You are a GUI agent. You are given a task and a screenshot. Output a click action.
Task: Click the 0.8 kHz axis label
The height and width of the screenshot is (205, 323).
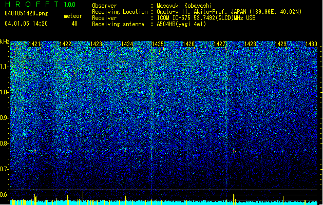[4, 143]
